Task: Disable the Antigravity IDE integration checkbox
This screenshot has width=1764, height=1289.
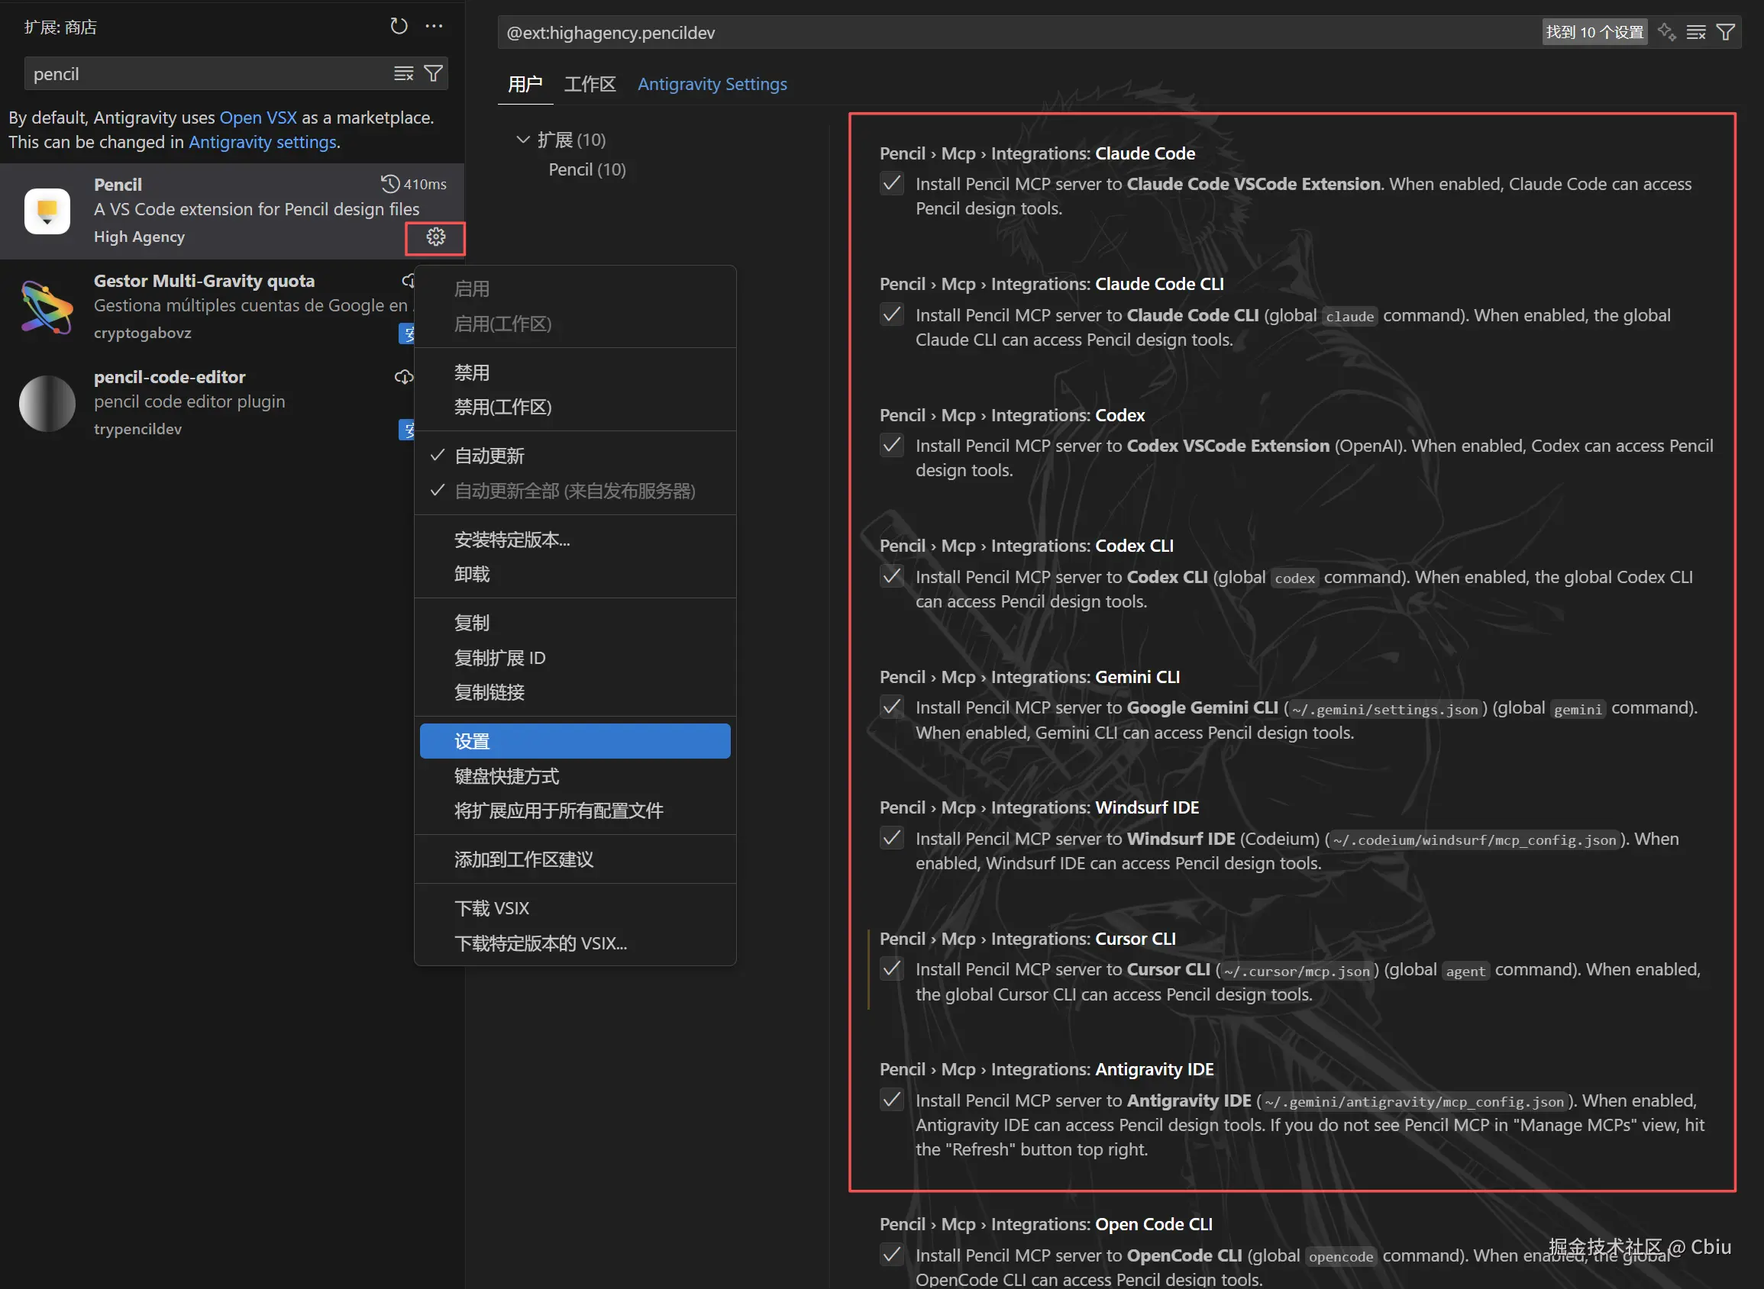Action: point(891,1100)
